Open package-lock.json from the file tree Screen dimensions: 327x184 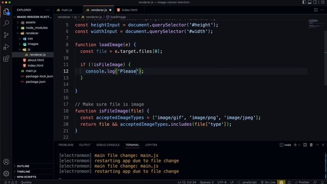[33, 76]
